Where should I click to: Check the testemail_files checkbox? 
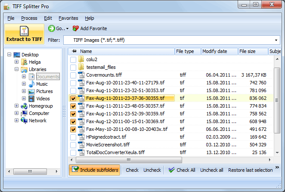(x=73, y=67)
